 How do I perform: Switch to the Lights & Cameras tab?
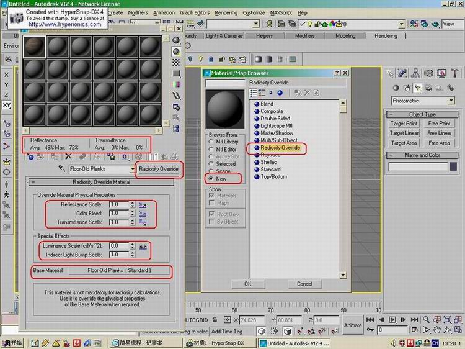point(224,35)
